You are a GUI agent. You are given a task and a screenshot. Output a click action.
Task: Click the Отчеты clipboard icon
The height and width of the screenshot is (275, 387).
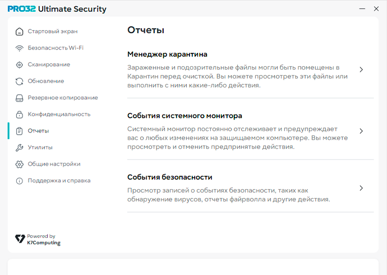click(20, 131)
